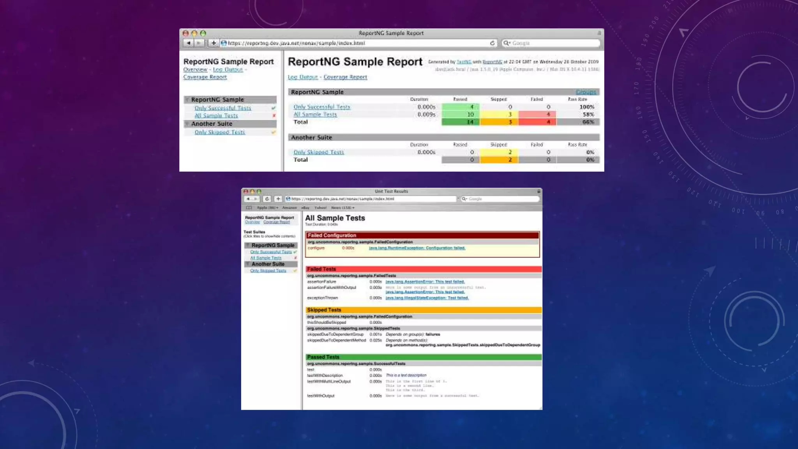The image size is (798, 449).
Task: Collapse Another Suite in Unit Test Results sidebar
Action: click(x=247, y=264)
